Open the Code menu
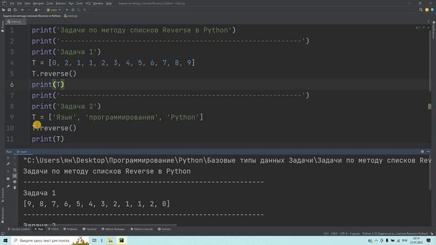This screenshot has height=245, width=436. [50, 3]
